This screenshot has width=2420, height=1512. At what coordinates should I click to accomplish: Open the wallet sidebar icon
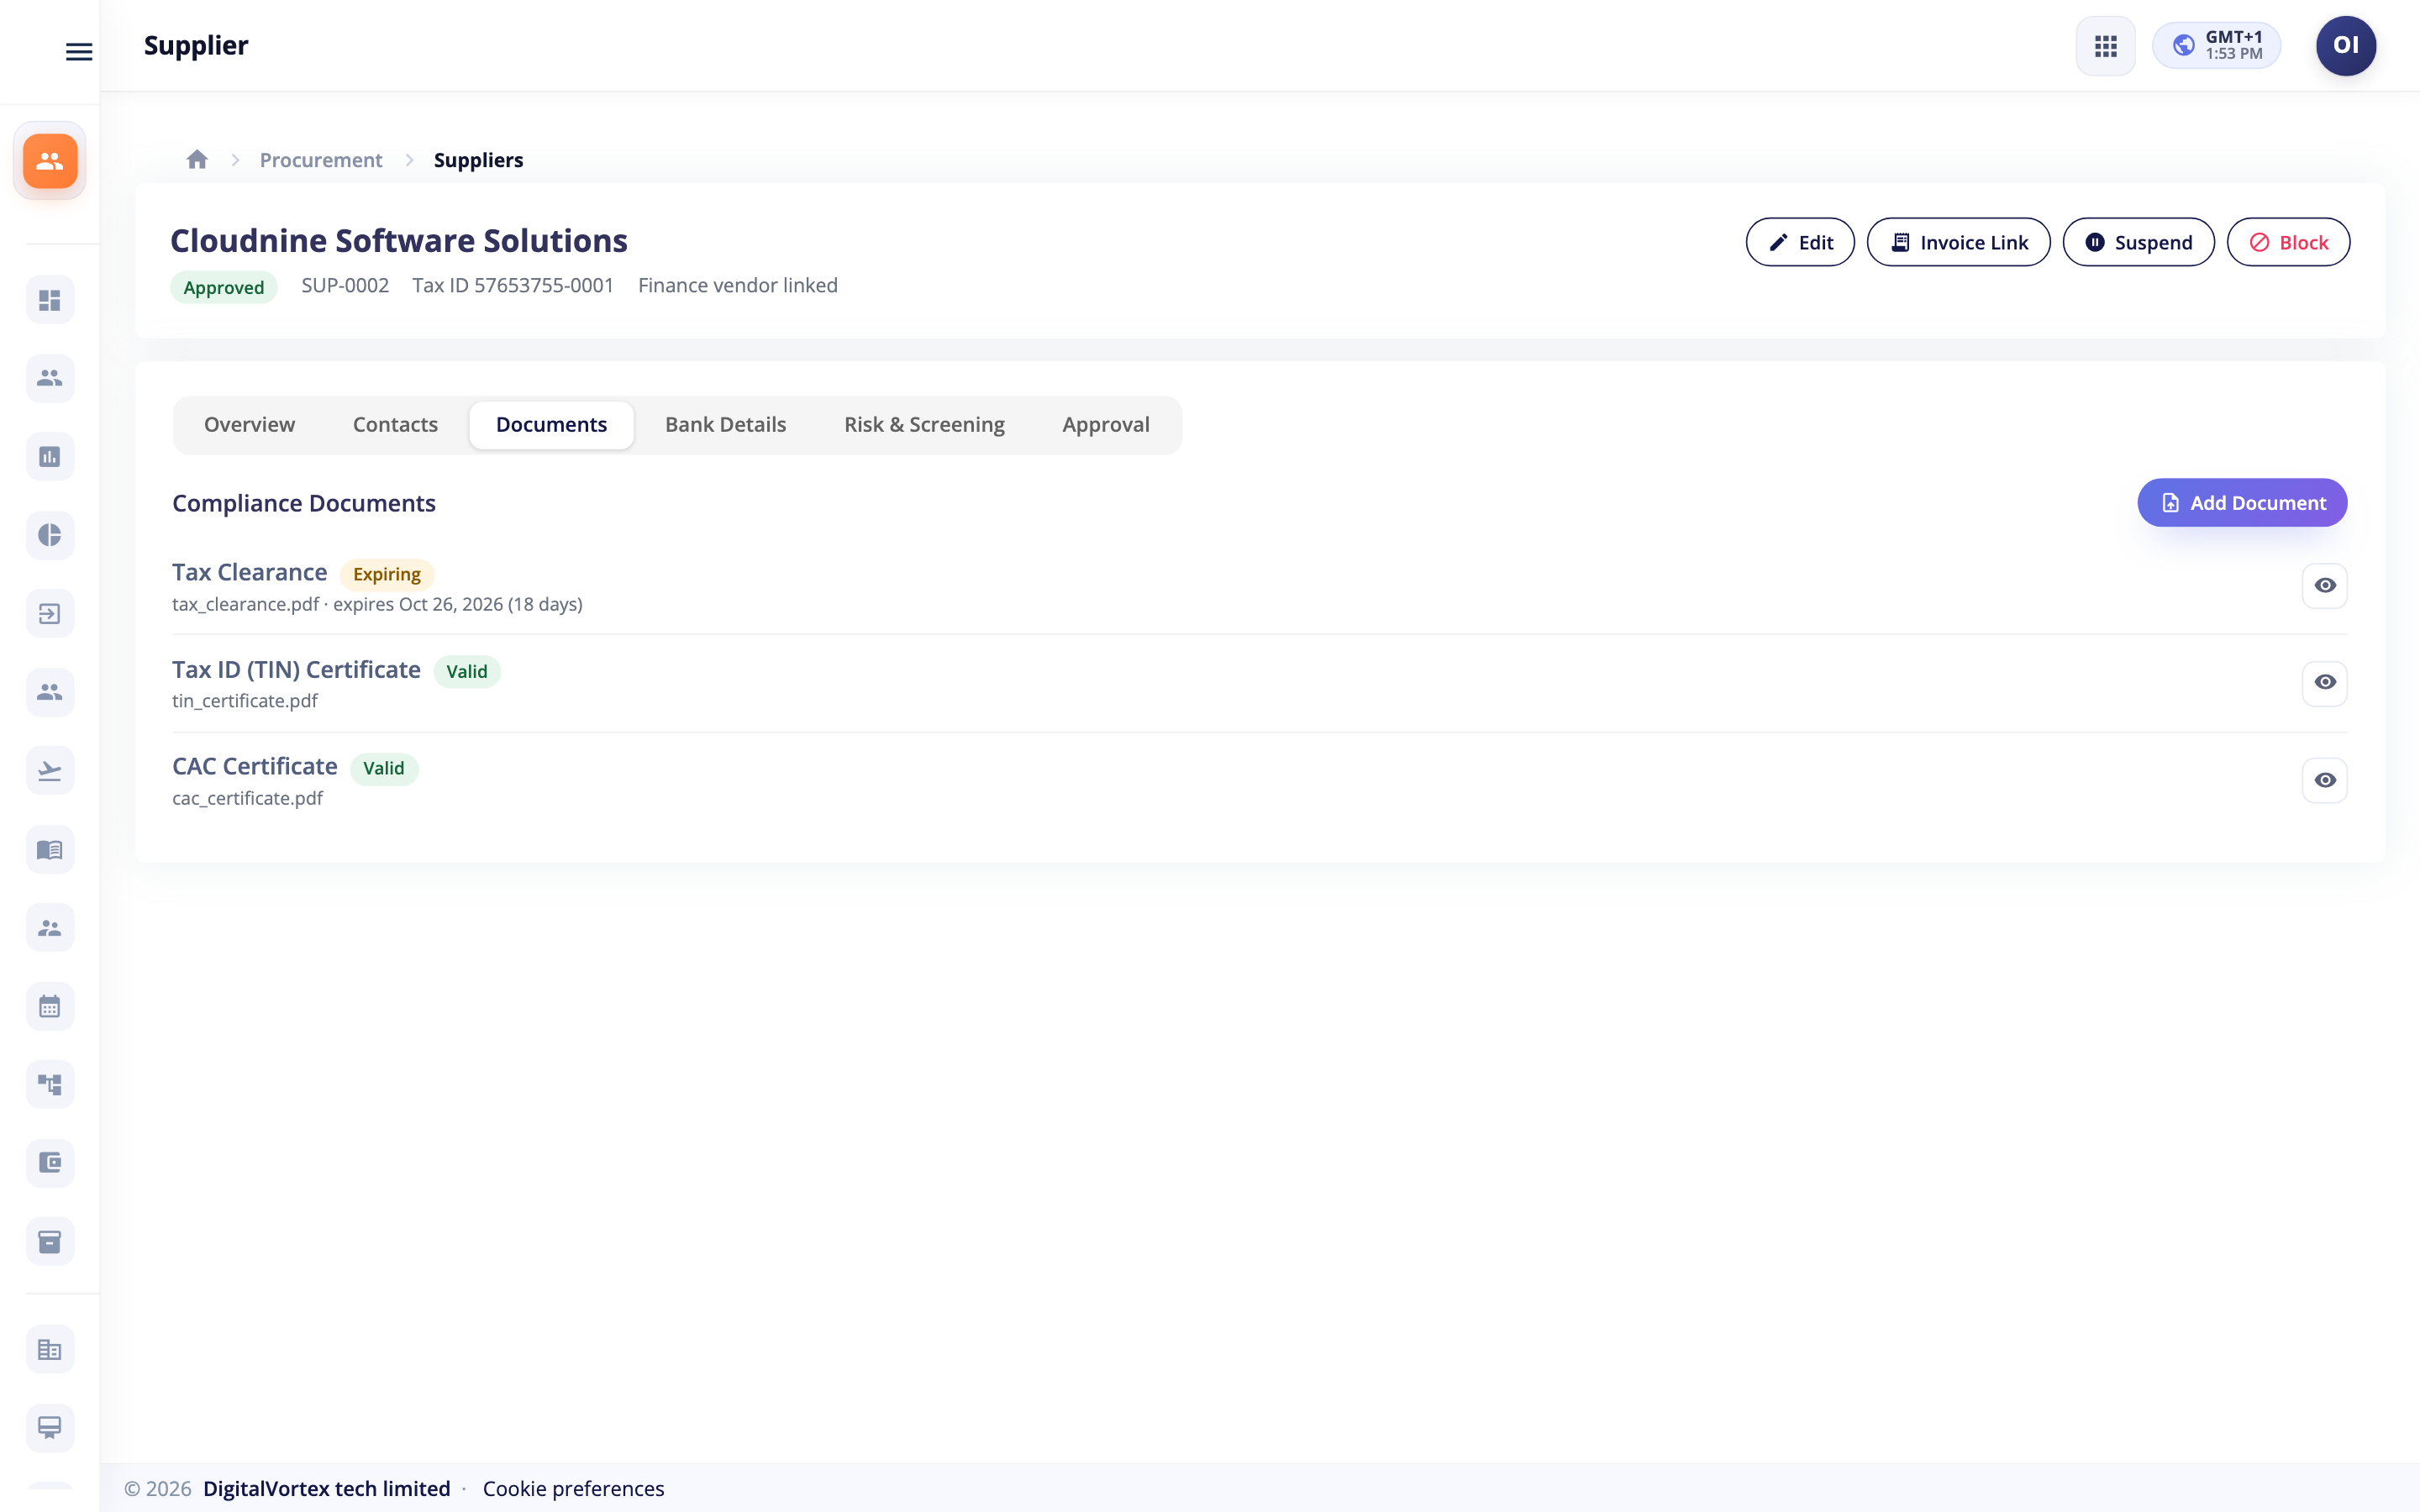tap(50, 1163)
